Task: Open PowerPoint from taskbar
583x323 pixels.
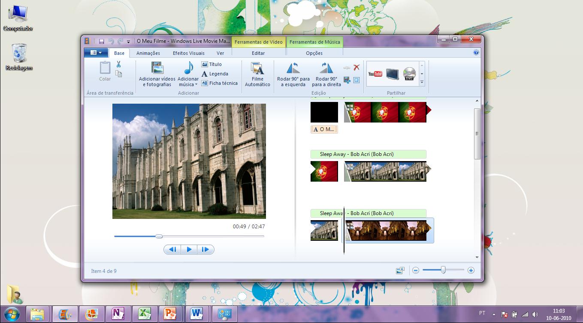Action: [170, 314]
